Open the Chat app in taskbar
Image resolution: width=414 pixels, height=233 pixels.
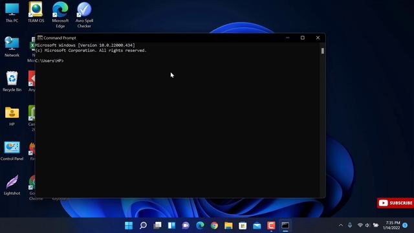coord(186,225)
